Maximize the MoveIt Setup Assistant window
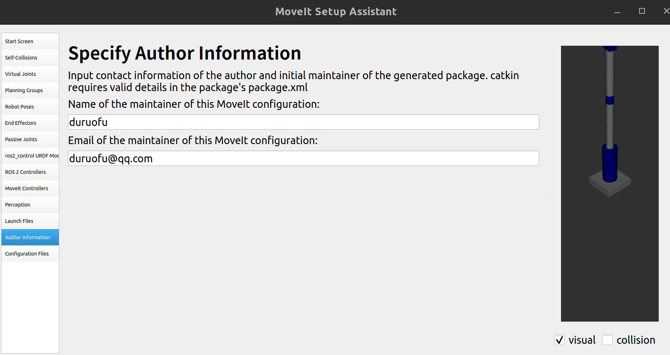Screen dimensions: 670x355 pos(642,11)
